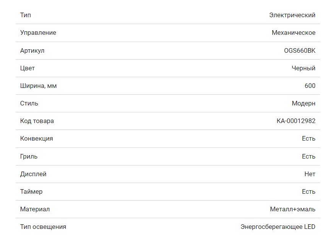Screen dimensions: 328x235
Task: Click the width value 600
Action: click(x=310, y=86)
